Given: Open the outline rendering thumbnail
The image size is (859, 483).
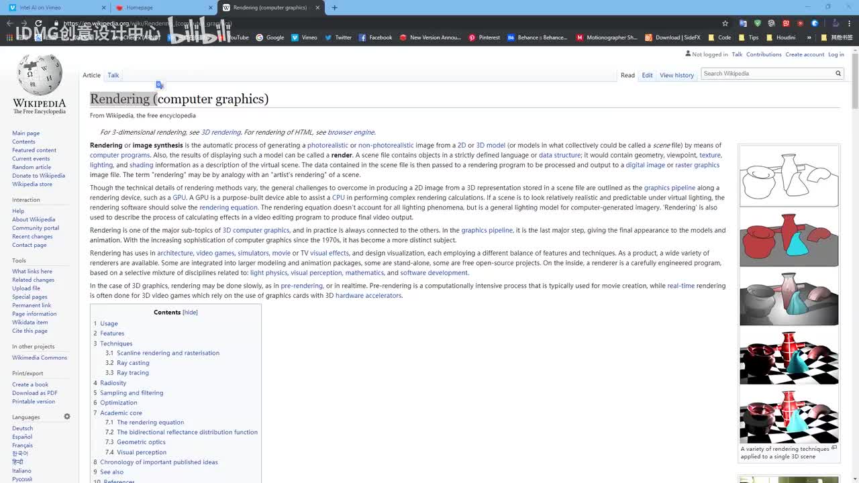Looking at the screenshot, I should click(789, 176).
